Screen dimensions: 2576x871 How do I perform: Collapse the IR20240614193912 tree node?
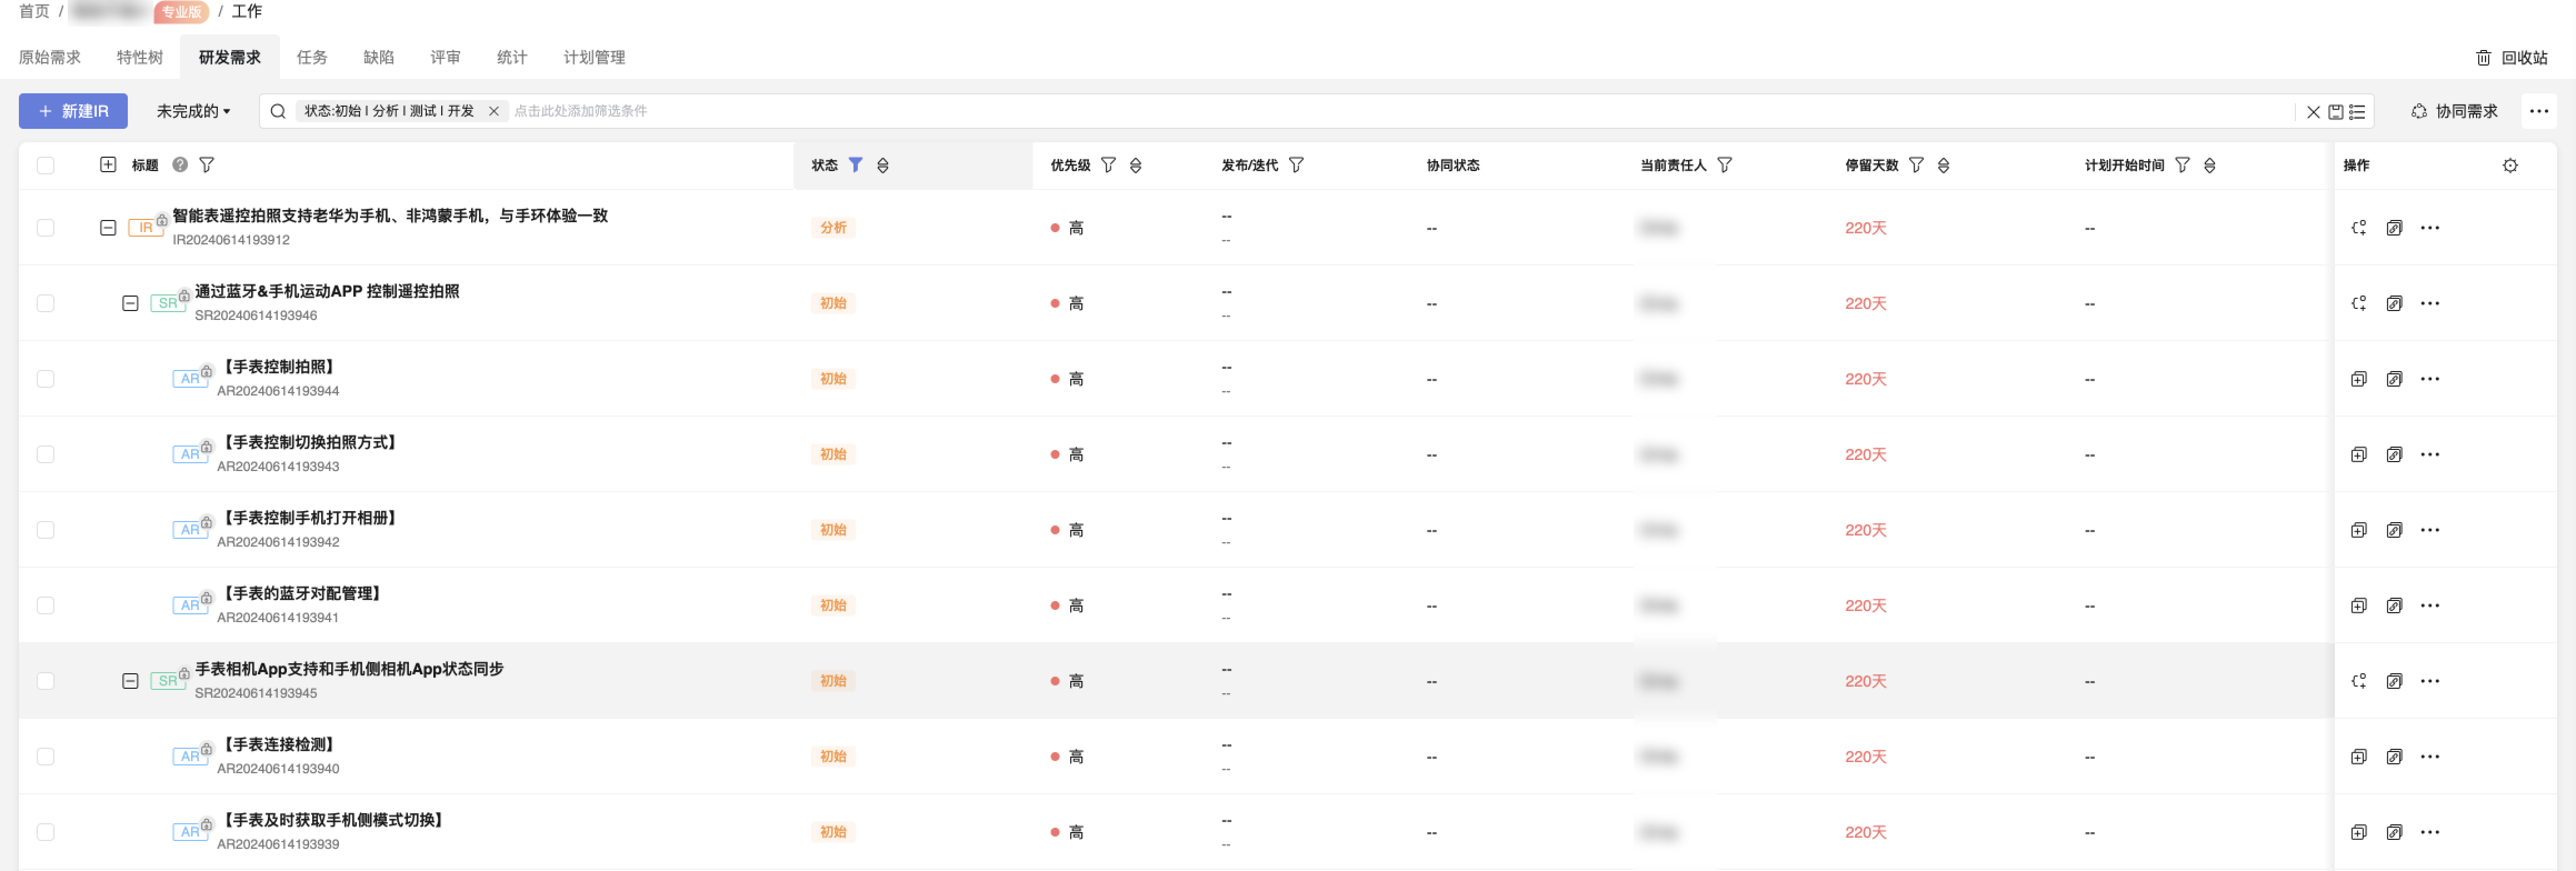pyautogui.click(x=108, y=228)
